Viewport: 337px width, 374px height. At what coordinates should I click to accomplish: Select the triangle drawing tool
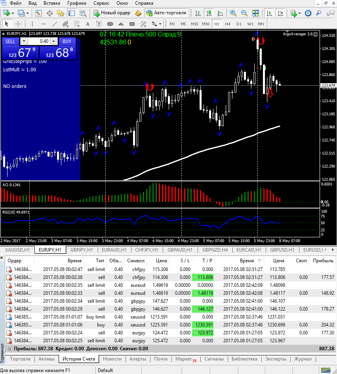coord(121,24)
